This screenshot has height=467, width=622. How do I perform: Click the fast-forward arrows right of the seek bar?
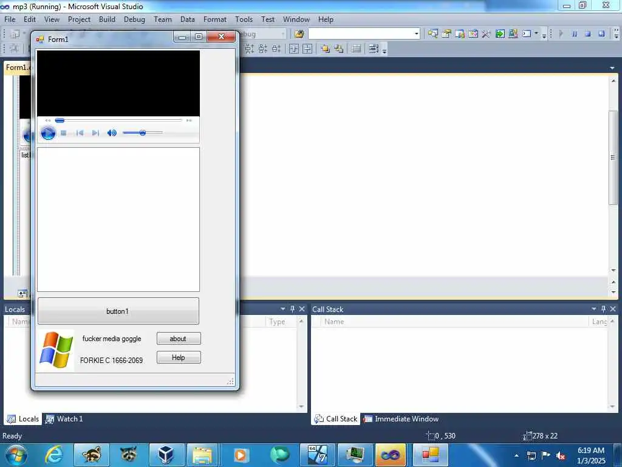tap(189, 120)
